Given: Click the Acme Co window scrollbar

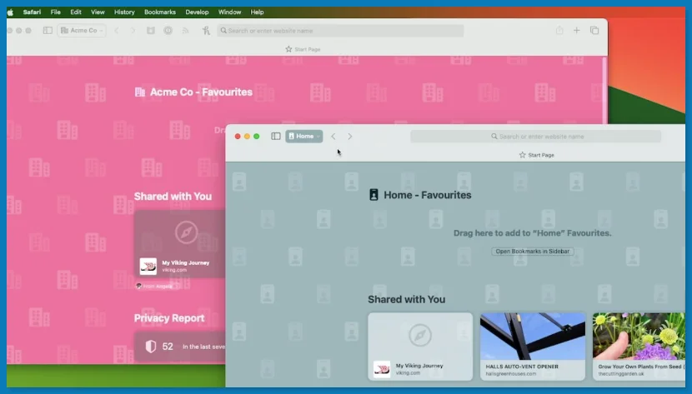Looking at the screenshot, I should (x=604, y=90).
